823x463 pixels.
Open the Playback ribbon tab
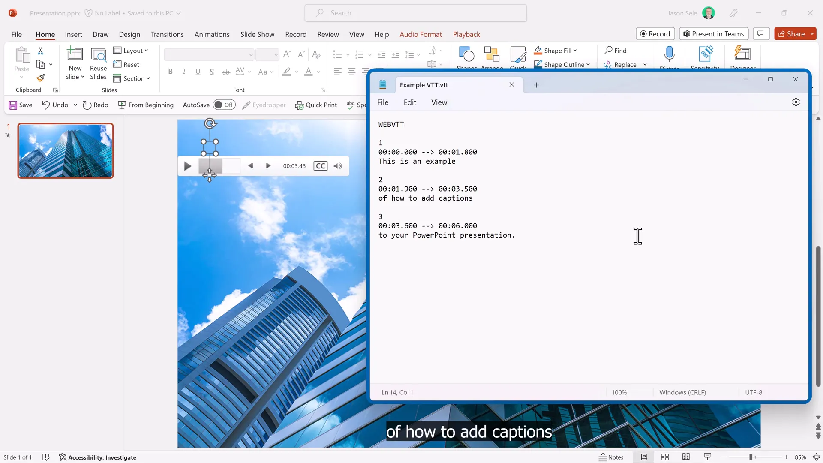point(466,34)
